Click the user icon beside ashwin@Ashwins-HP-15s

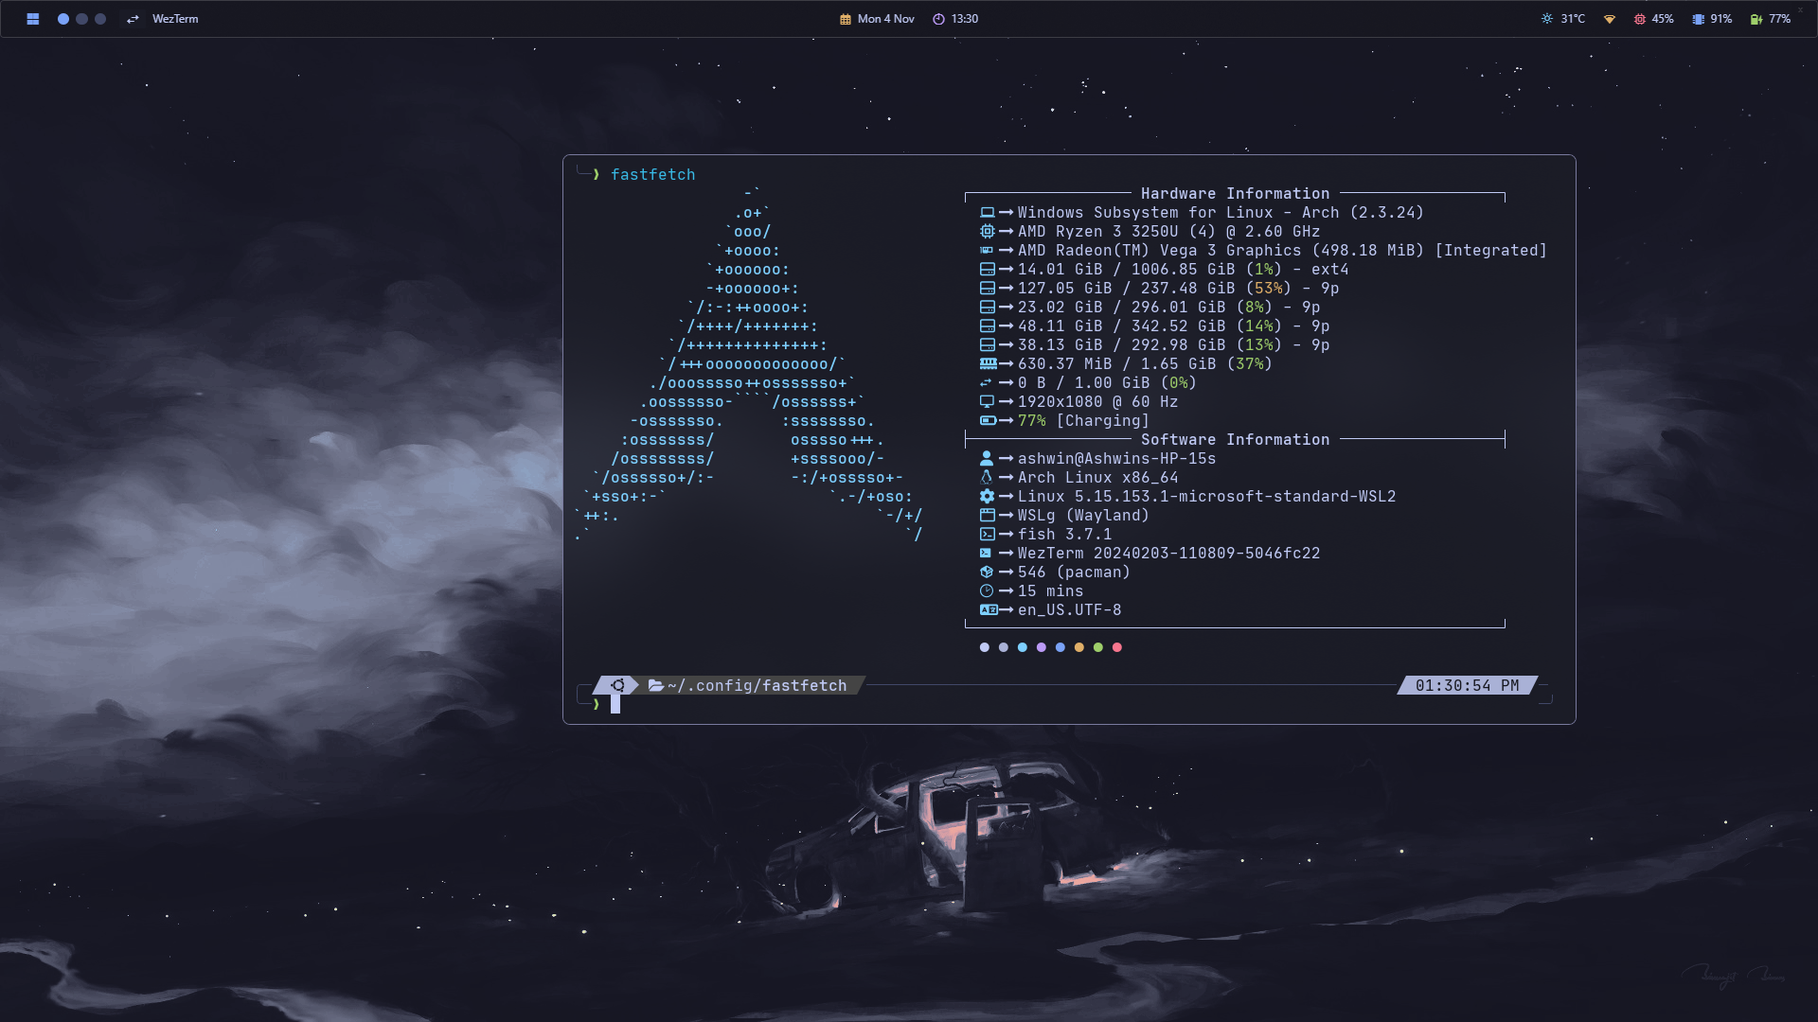987,458
